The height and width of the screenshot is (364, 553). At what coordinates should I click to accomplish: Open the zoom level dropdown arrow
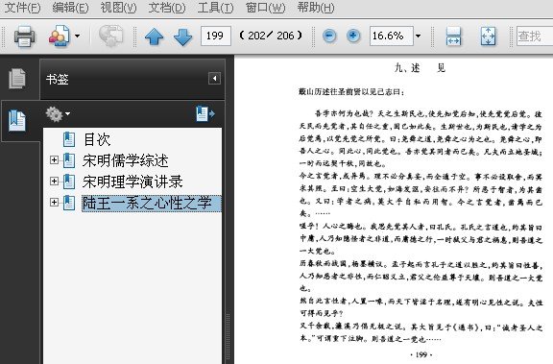coord(418,36)
